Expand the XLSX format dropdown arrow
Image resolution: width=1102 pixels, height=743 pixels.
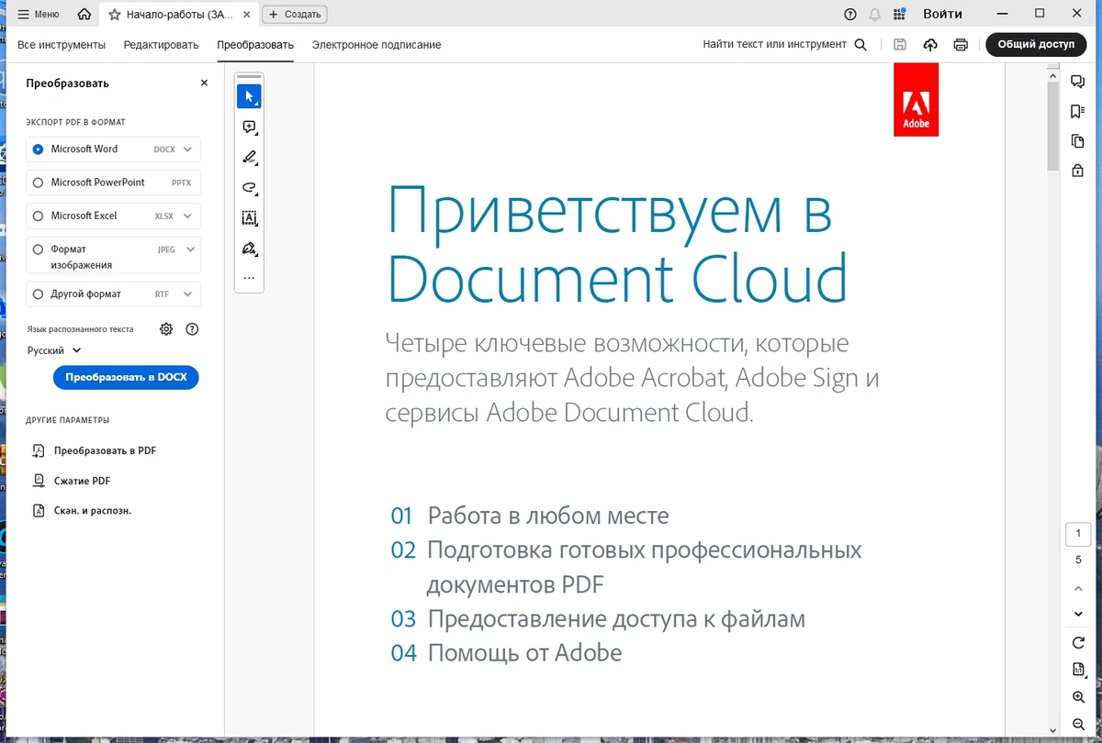tap(188, 216)
